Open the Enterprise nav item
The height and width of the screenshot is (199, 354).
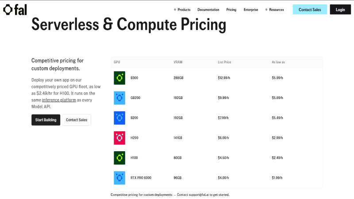(251, 10)
